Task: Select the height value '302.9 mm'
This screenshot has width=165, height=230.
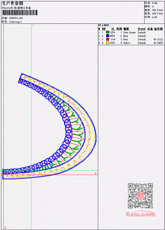Action: click(x=157, y=10)
